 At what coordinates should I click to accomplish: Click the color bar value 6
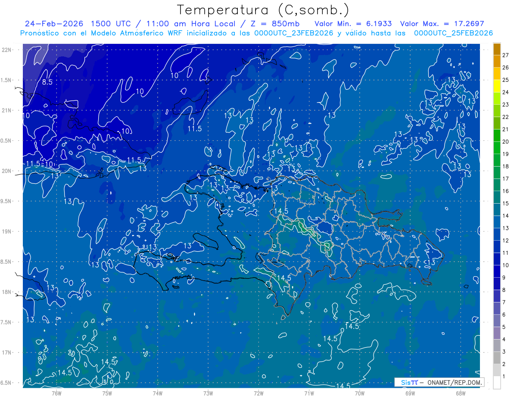click(504, 315)
